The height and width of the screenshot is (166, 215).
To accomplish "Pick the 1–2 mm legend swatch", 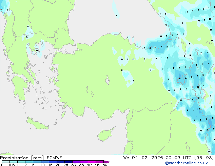I will [21, 162].
